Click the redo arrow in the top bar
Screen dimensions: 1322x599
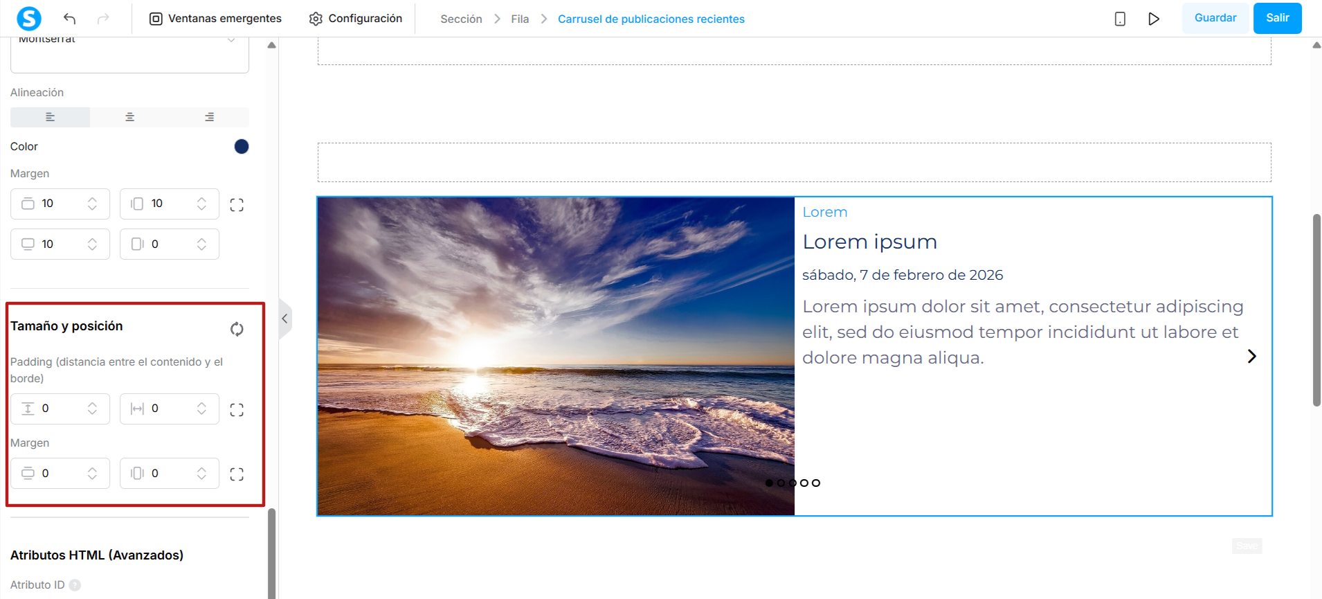click(103, 19)
